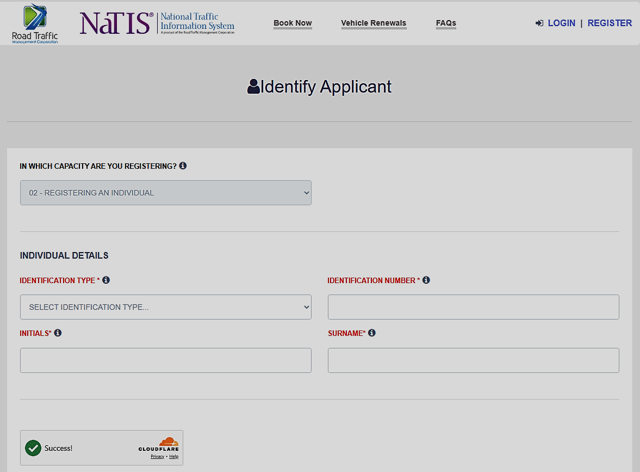This screenshot has height=472, width=640.
Task: Click the INDIVIDUAL DETAILS section heading
Action: pos(64,255)
